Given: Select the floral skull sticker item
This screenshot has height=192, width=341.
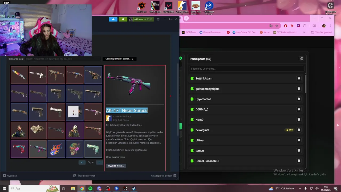Looking at the screenshot, I should (75, 149).
